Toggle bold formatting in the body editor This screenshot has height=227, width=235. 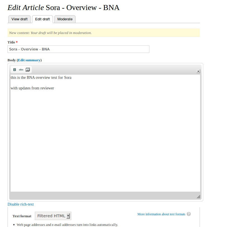coord(14,69)
